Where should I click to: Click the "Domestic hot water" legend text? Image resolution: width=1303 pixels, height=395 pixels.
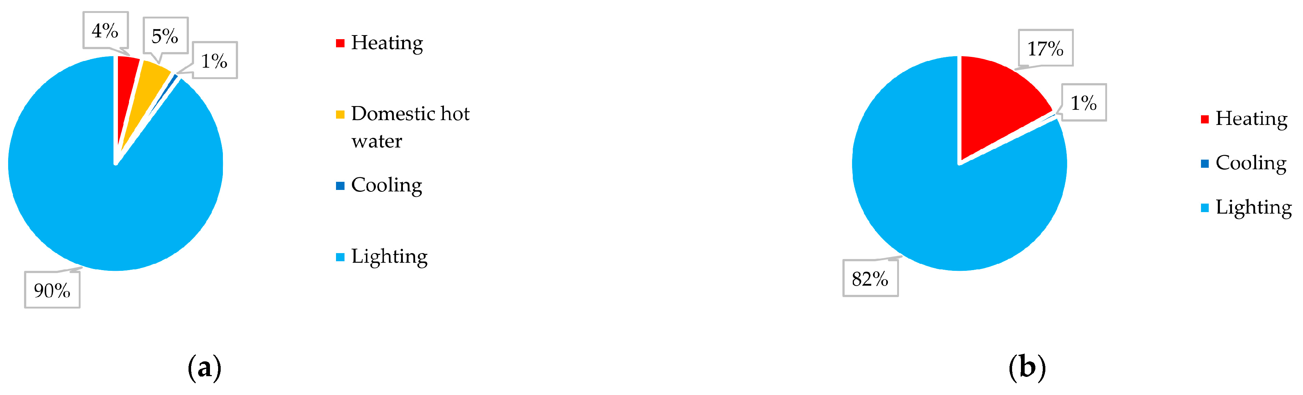coord(410,127)
